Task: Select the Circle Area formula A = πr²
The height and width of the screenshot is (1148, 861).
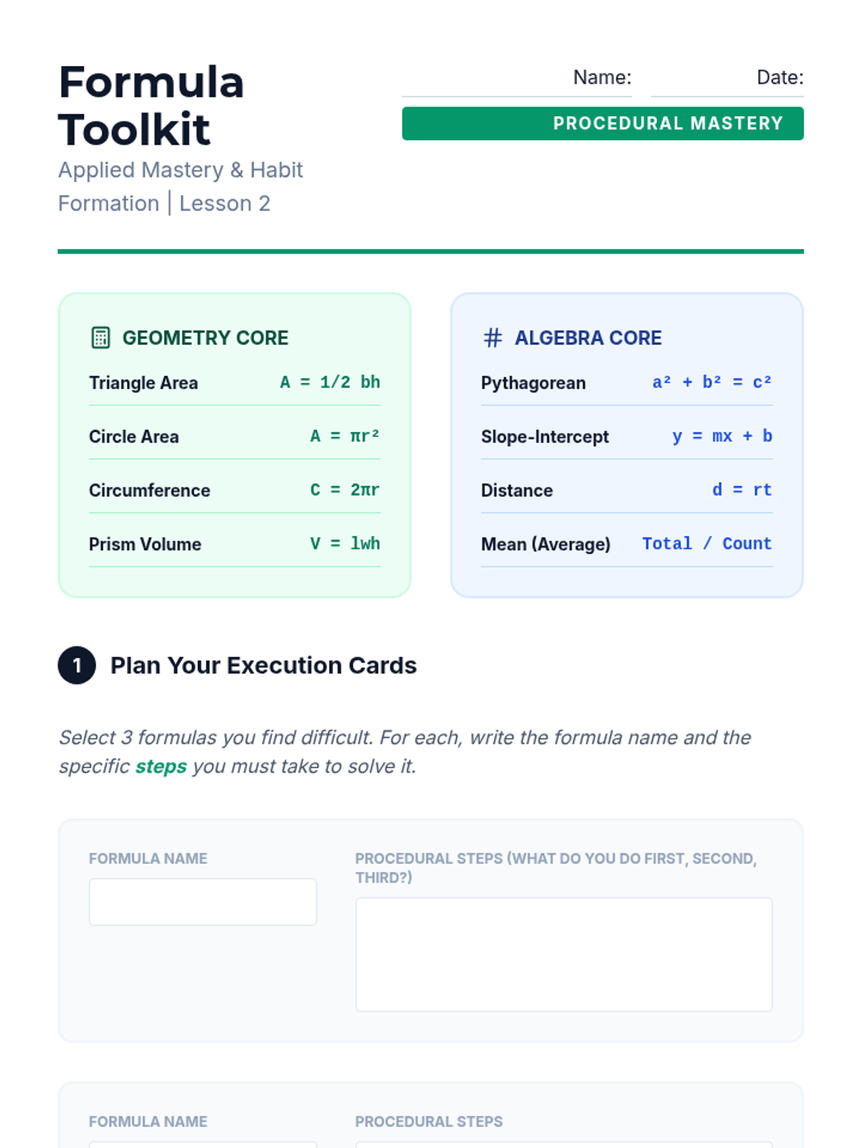Action: coord(344,436)
